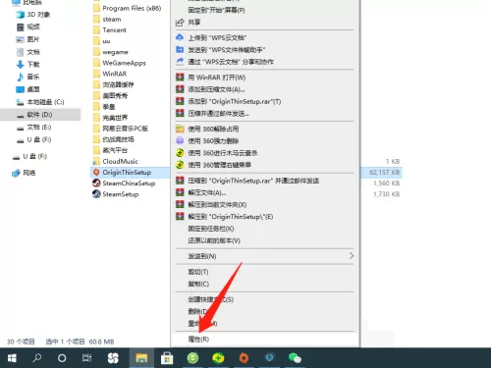This screenshot has width=491, height=368.
Task: Click the CloudMusic file name
Action: [121, 161]
